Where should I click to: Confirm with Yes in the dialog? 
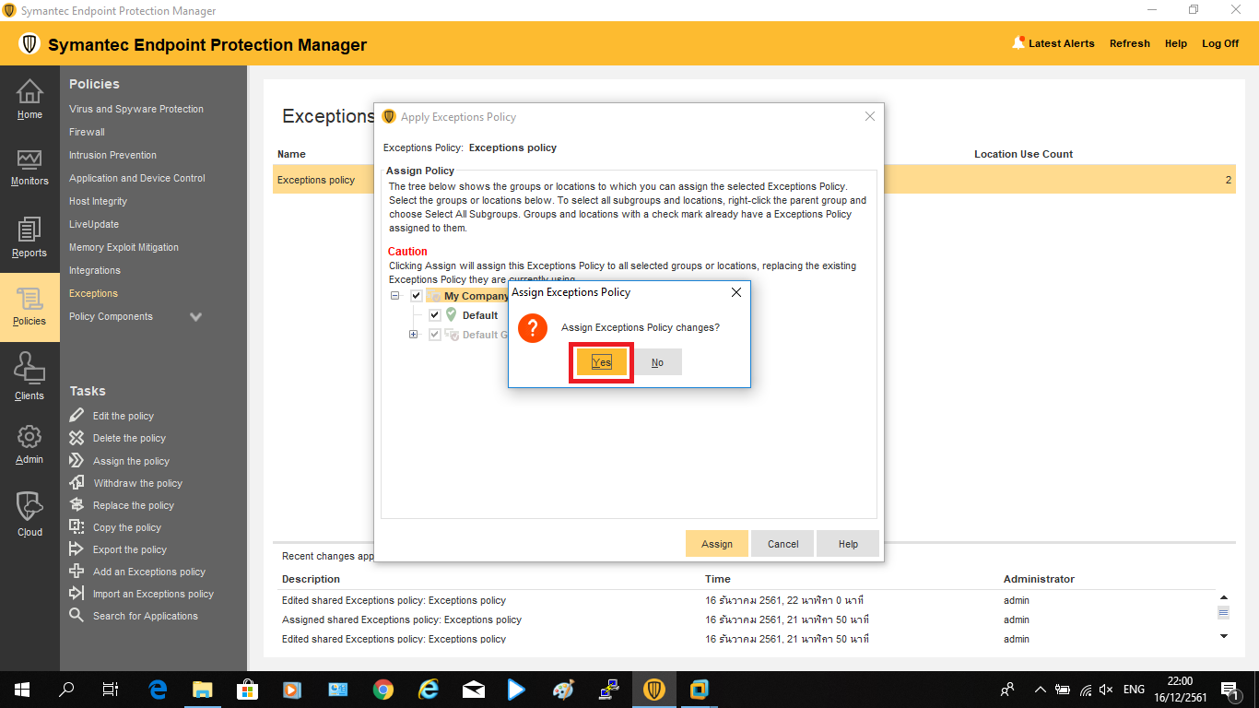point(601,362)
